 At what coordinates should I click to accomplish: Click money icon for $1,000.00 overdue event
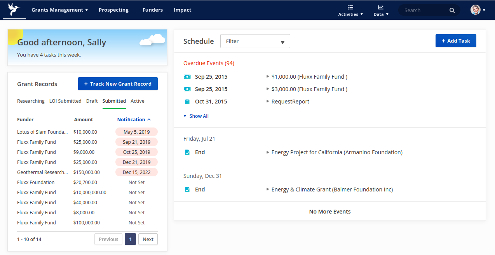pyautogui.click(x=187, y=77)
